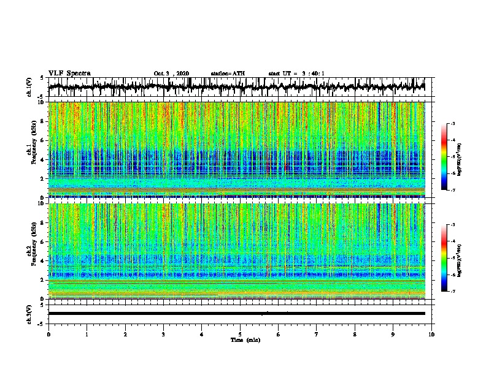The height and width of the screenshot is (375, 486).
Task: Select the "start UT = 3:40:1" label
Action: click(296, 74)
